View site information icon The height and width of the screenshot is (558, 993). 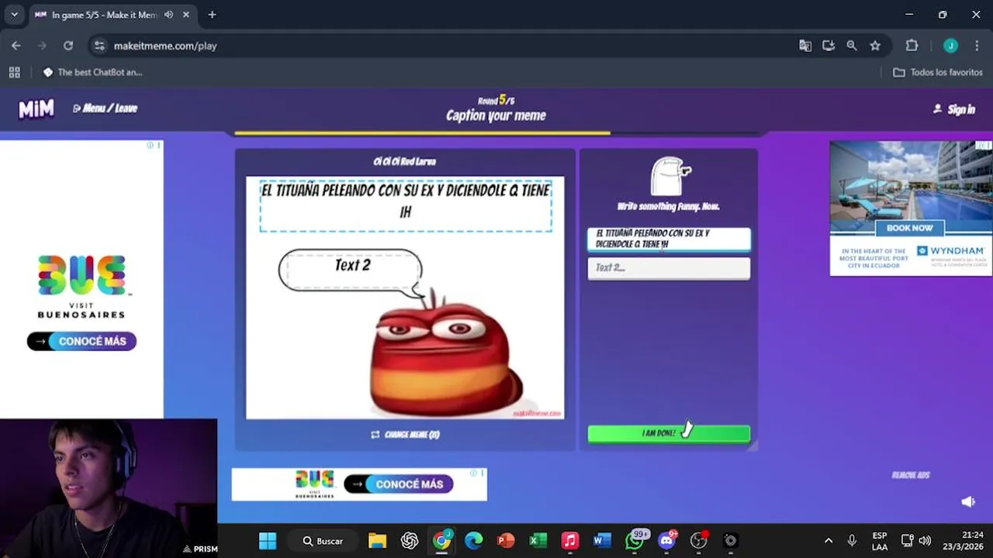point(99,46)
